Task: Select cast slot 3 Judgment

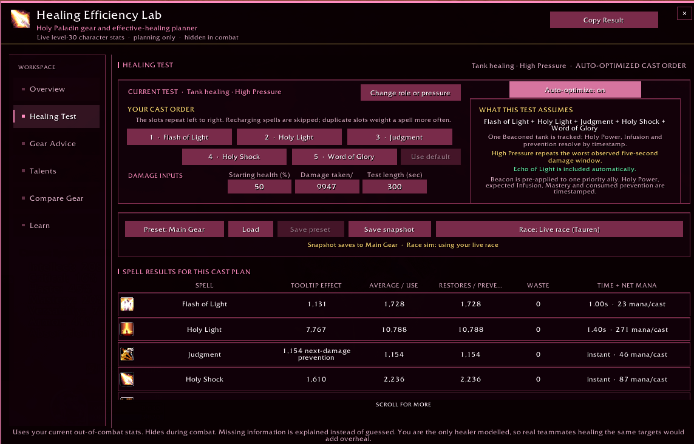Action: [x=400, y=137]
